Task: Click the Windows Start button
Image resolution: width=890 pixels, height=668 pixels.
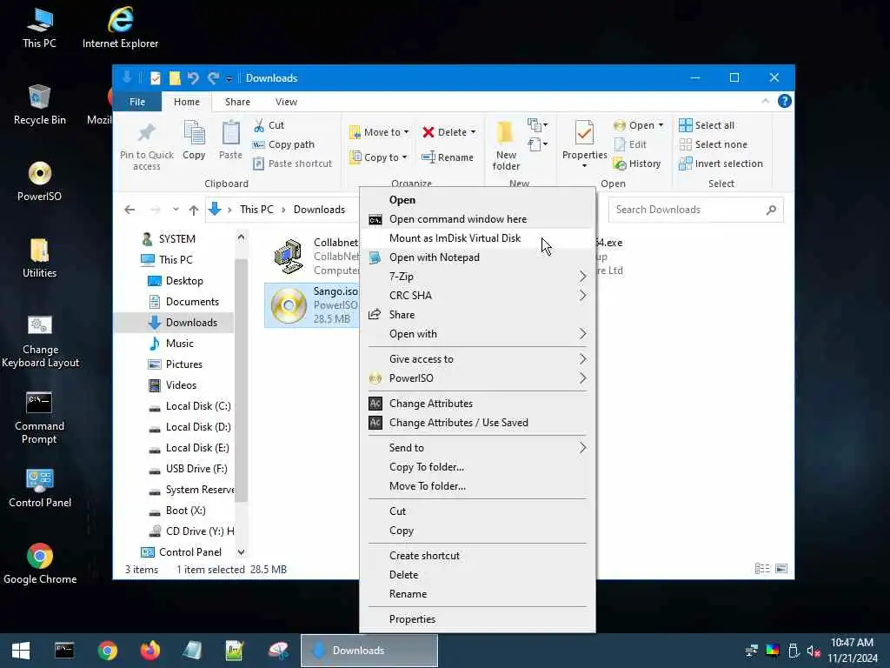Action: tap(21, 651)
